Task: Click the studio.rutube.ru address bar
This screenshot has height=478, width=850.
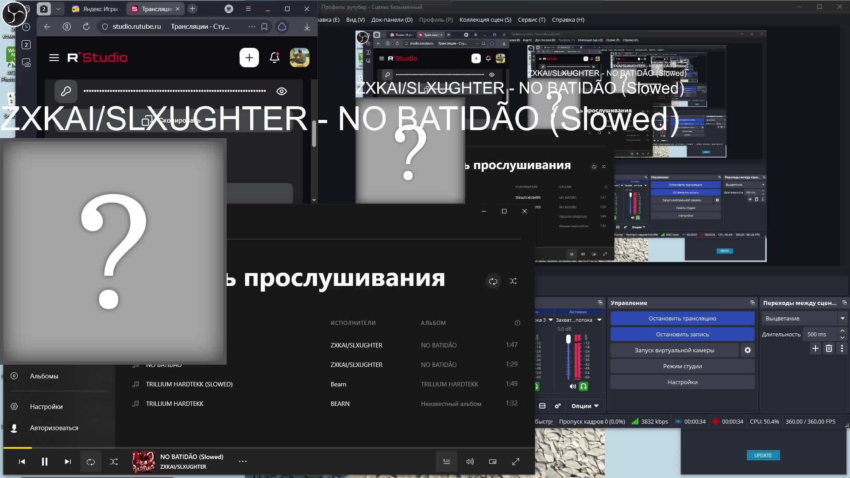Action: [x=137, y=27]
